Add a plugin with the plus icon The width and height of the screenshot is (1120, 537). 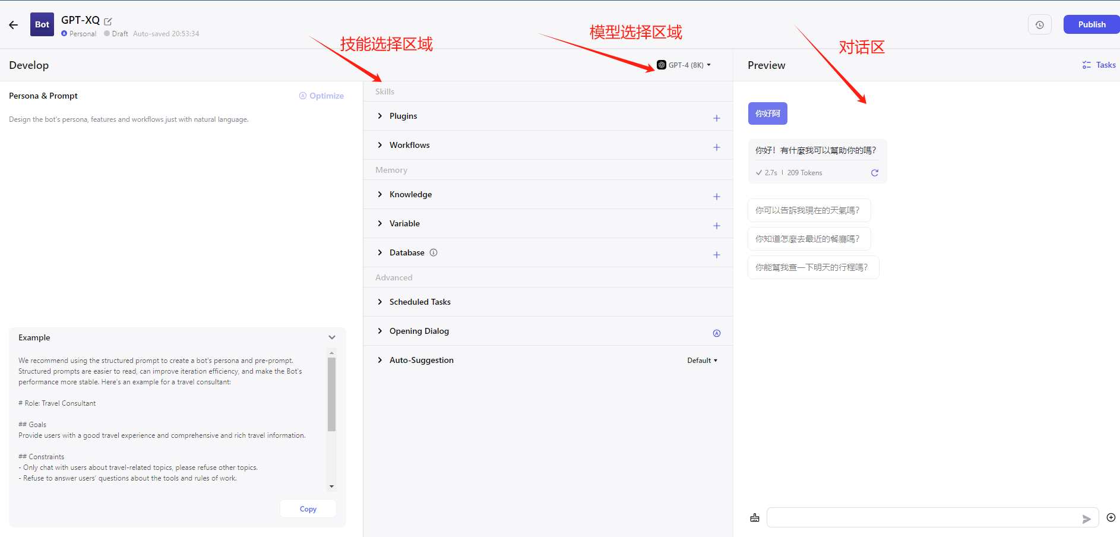point(717,118)
